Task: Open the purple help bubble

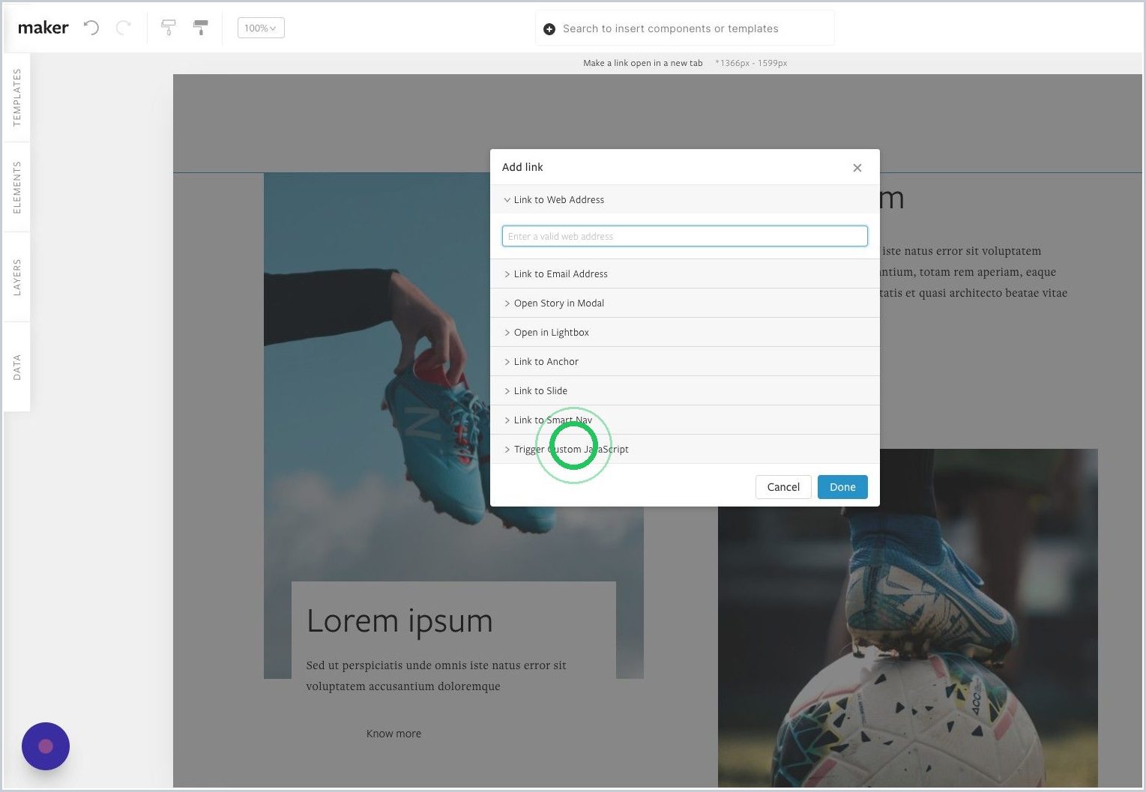Action: point(46,746)
